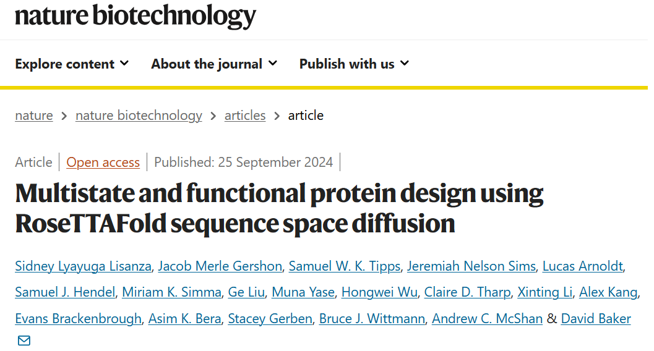This screenshot has width=654, height=351.
Task: Expand the Explore content dropdown
Action: [72, 64]
